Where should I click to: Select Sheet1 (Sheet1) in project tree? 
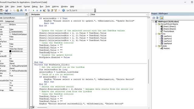click(x=170, y=27)
